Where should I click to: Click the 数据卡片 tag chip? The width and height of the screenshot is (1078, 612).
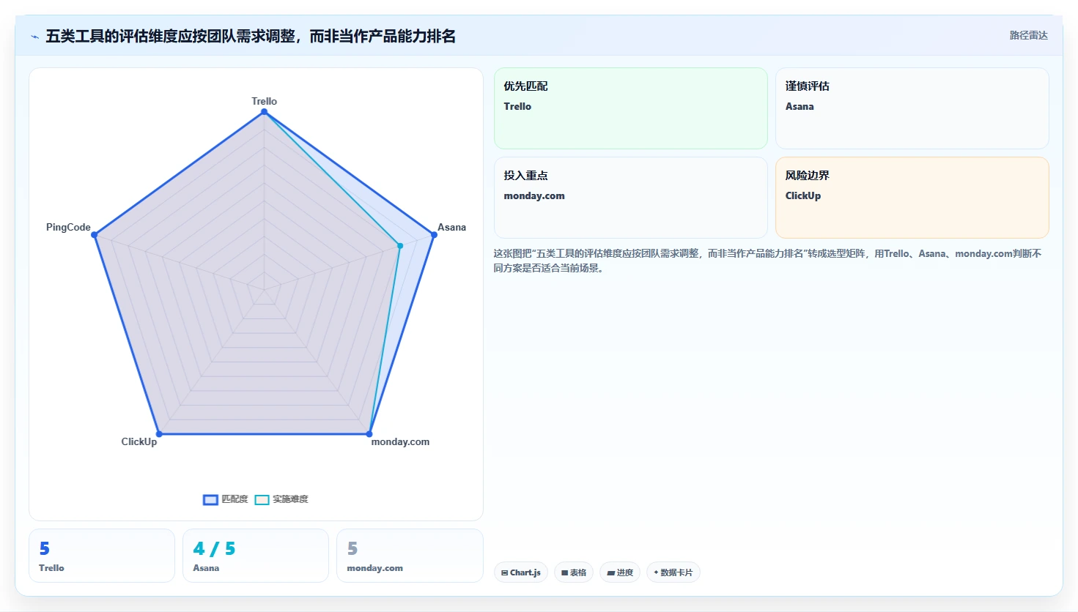pos(673,572)
